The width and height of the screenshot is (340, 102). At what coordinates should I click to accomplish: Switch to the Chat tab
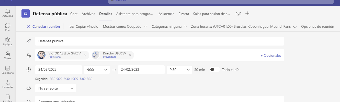click(74, 14)
